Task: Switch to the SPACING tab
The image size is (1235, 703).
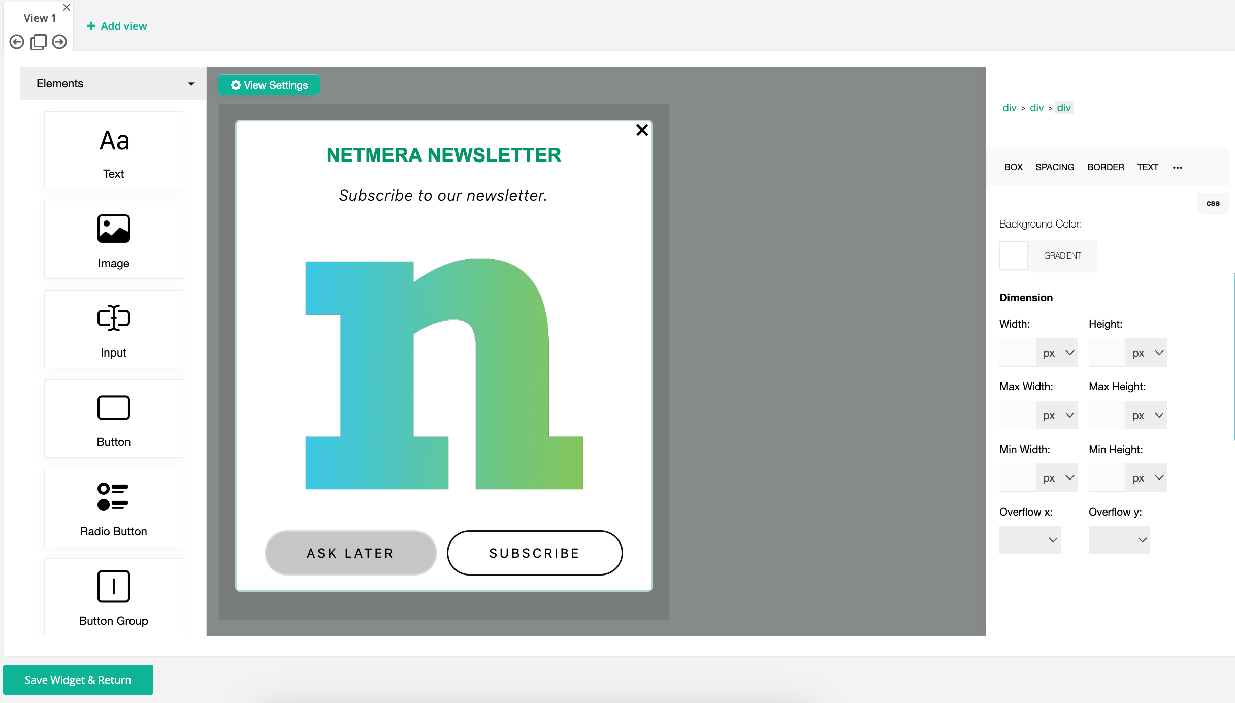Action: coord(1055,167)
